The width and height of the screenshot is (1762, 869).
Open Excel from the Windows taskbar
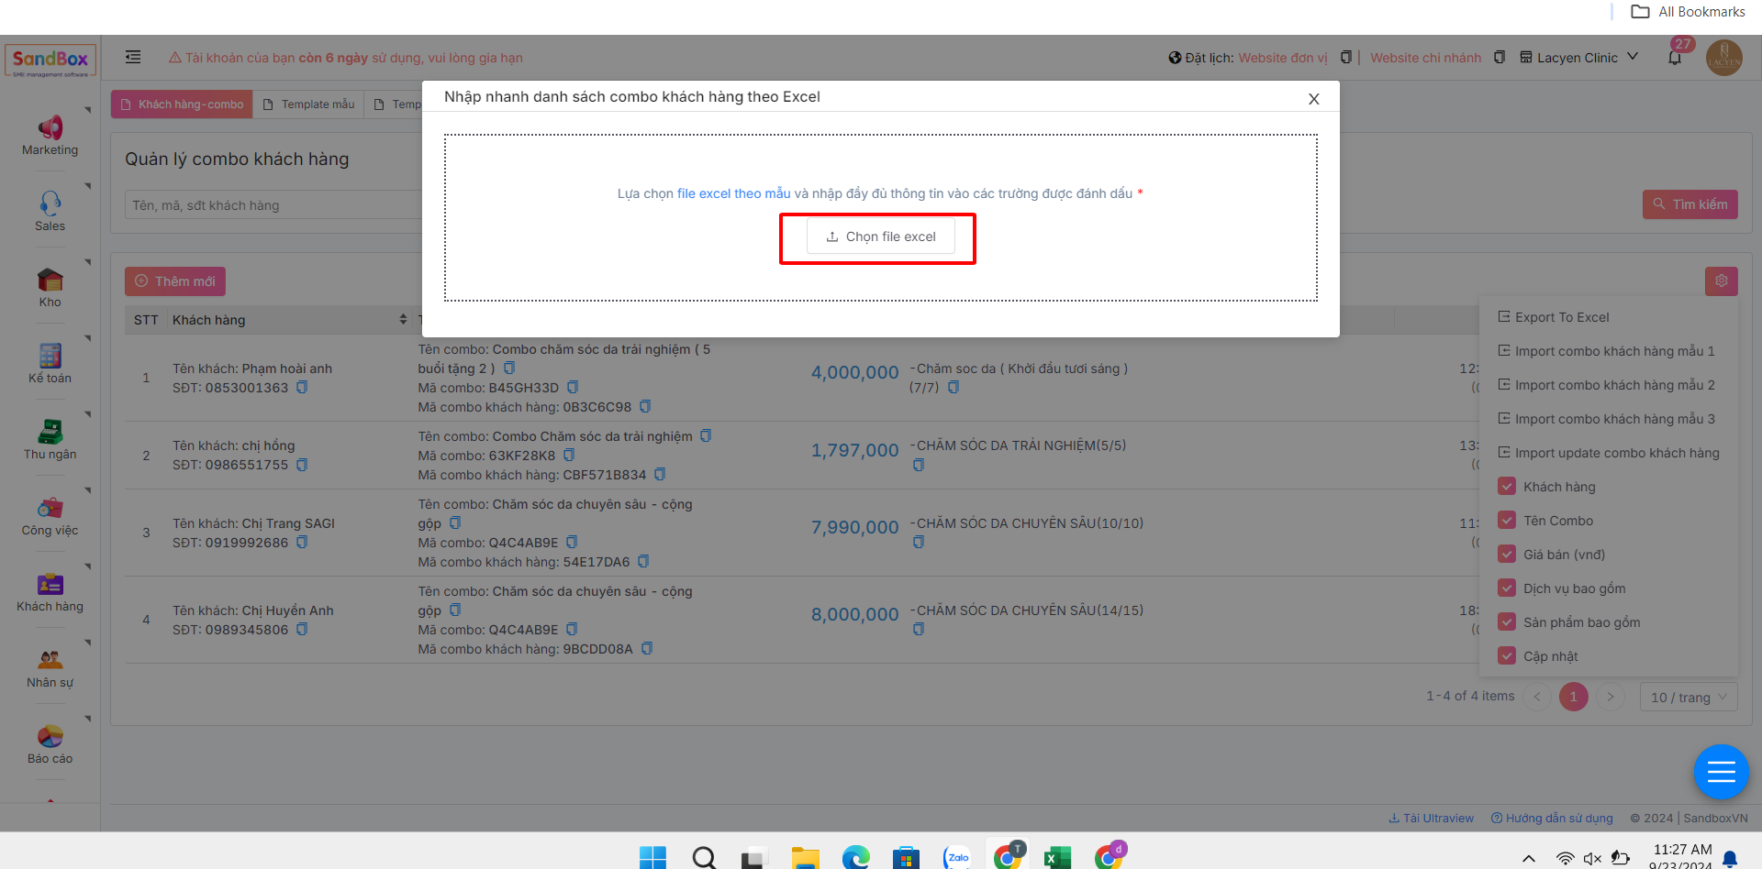(1057, 858)
